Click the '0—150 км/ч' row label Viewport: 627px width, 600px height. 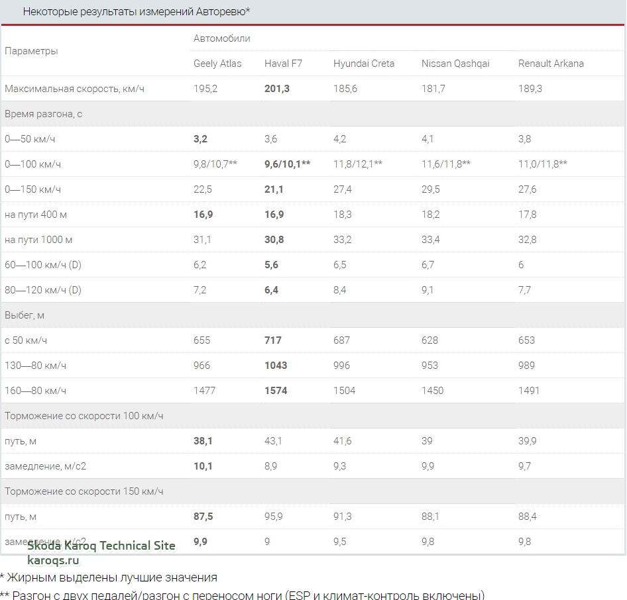tap(32, 189)
